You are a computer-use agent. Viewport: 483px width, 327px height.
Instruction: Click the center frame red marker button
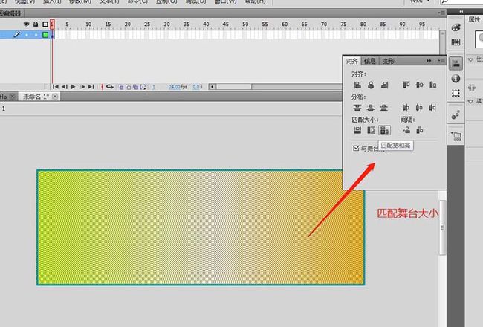pos(102,87)
